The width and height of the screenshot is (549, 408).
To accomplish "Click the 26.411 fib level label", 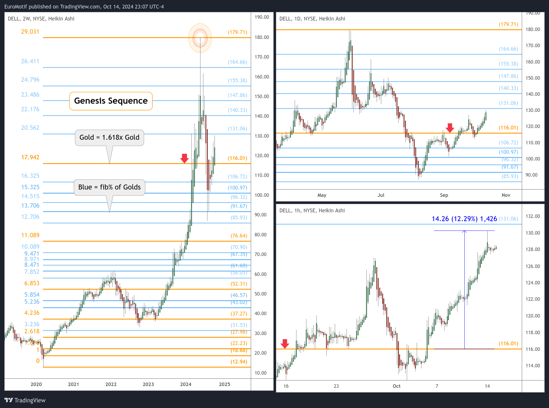I will (x=30, y=61).
